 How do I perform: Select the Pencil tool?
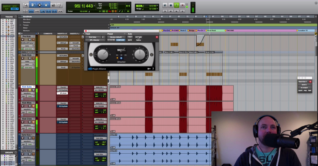(x=60, y=5)
